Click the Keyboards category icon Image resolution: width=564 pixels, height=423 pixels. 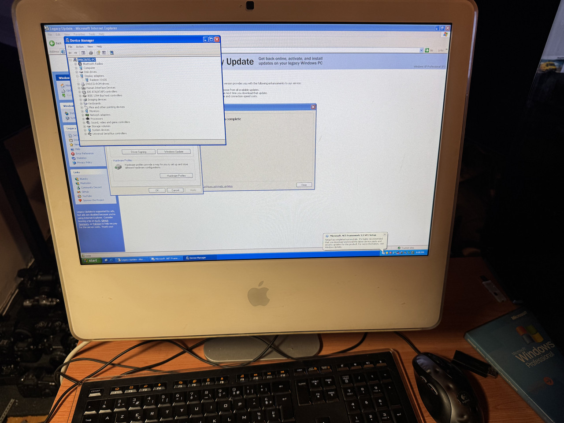(85, 104)
